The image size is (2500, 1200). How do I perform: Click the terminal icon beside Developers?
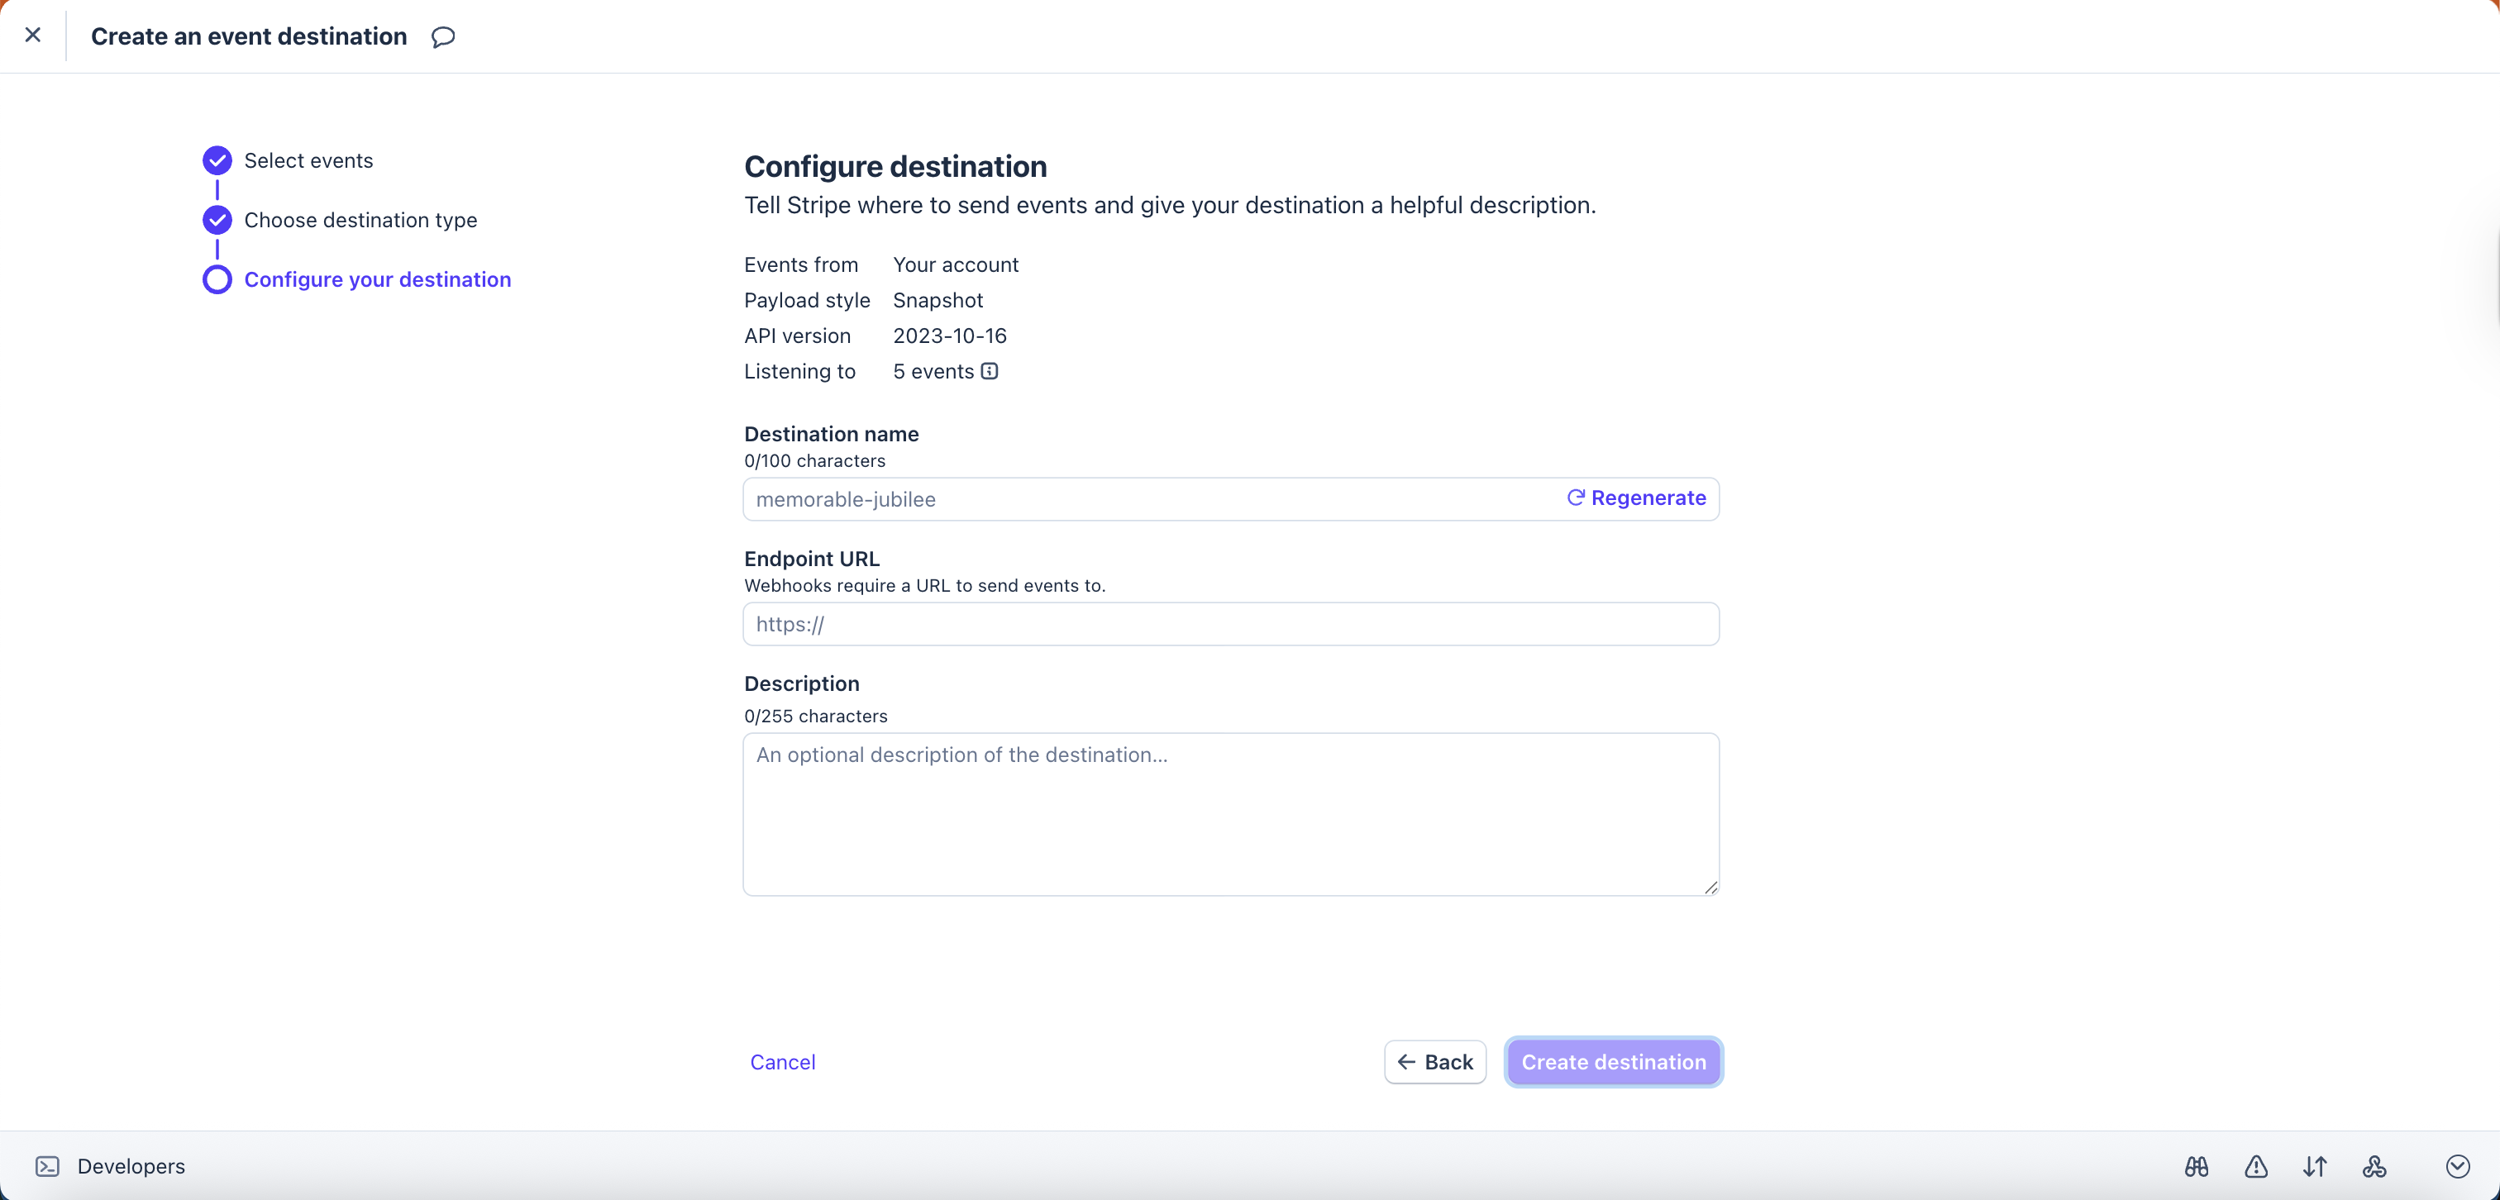(x=48, y=1166)
